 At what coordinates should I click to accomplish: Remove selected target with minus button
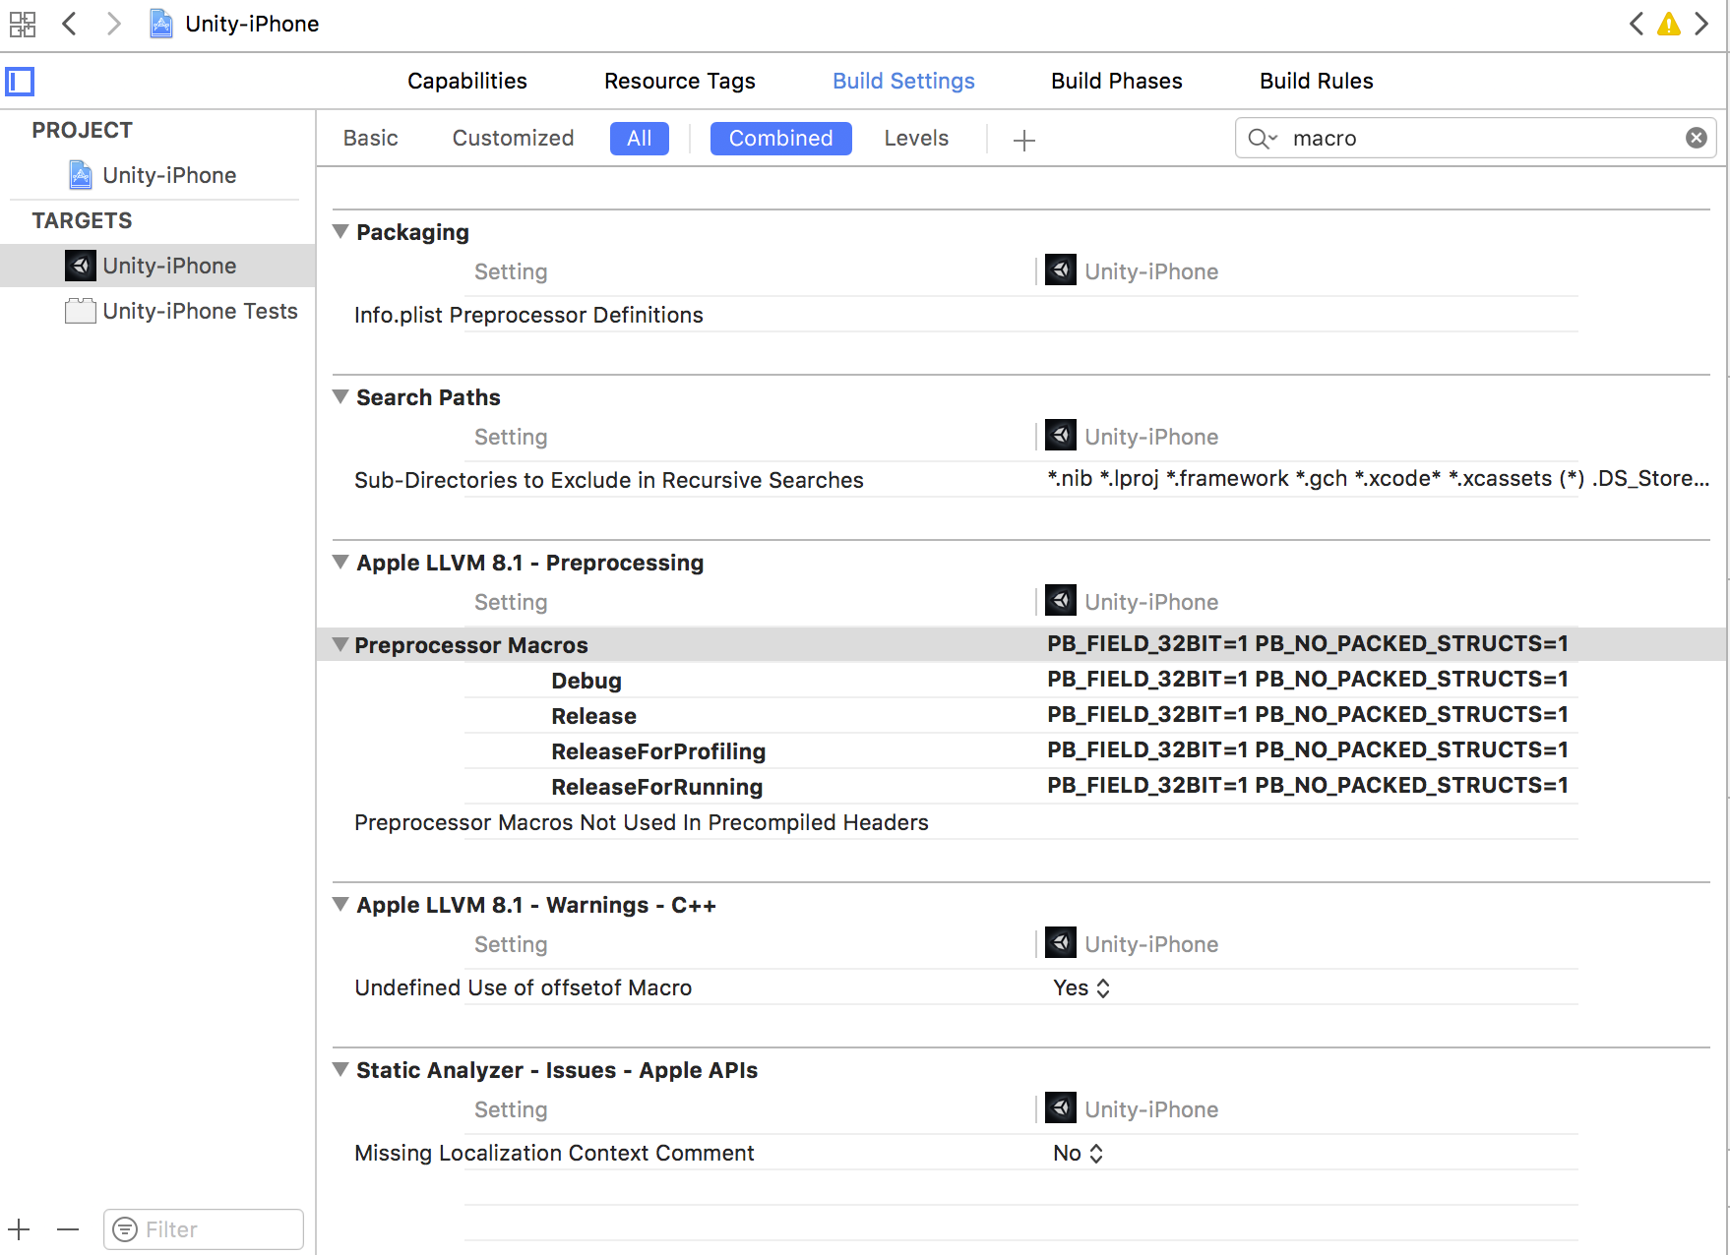click(67, 1229)
